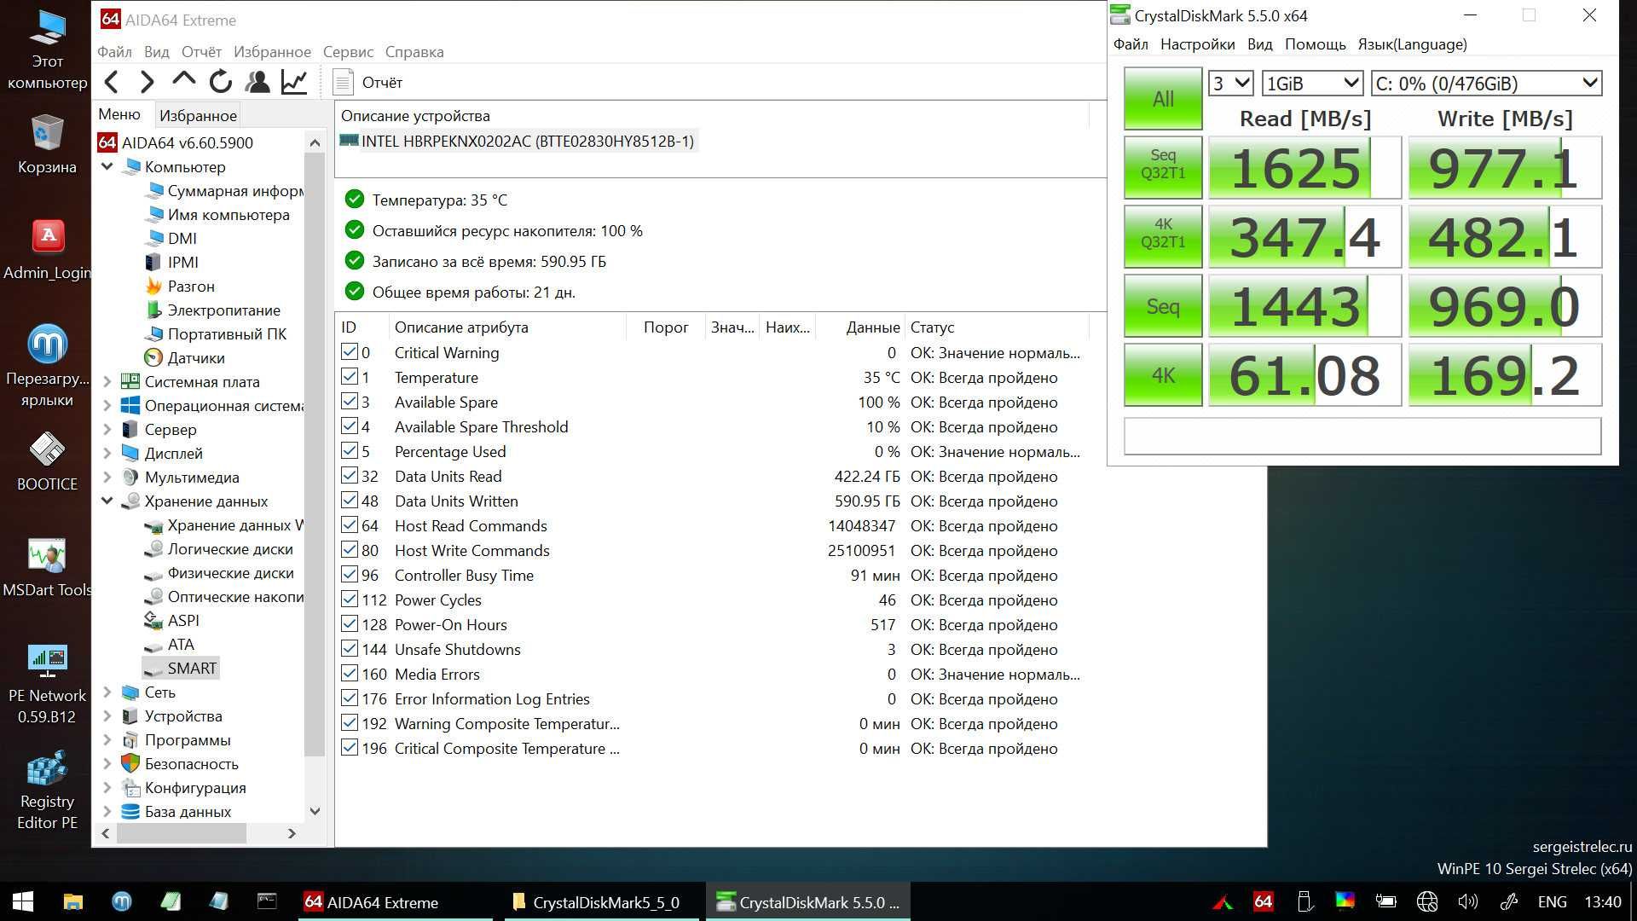Open BOOTICE desktop icon

47,462
